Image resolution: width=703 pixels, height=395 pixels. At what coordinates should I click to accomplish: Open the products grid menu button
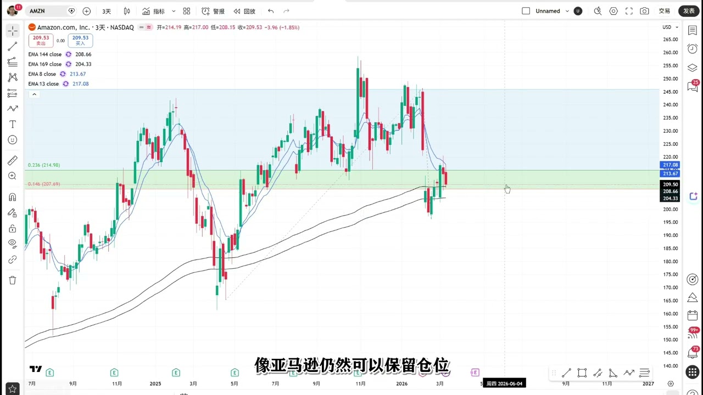click(x=693, y=373)
